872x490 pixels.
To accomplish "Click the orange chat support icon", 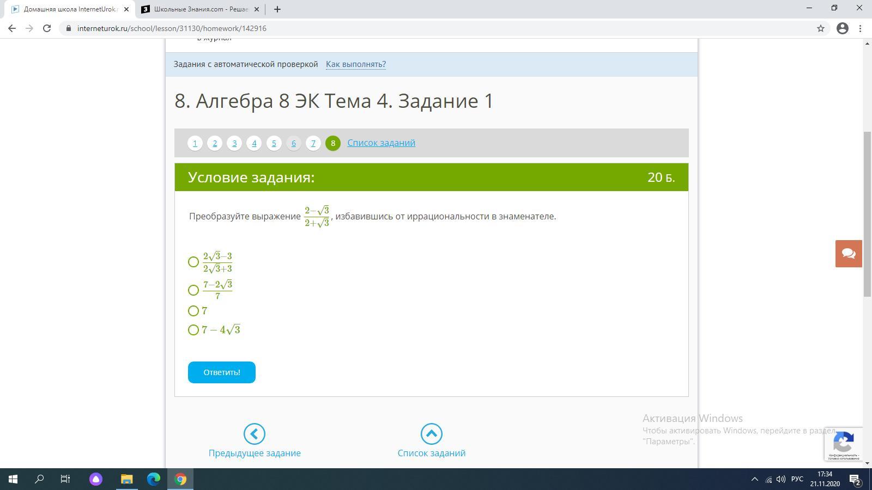I will click(x=848, y=254).
